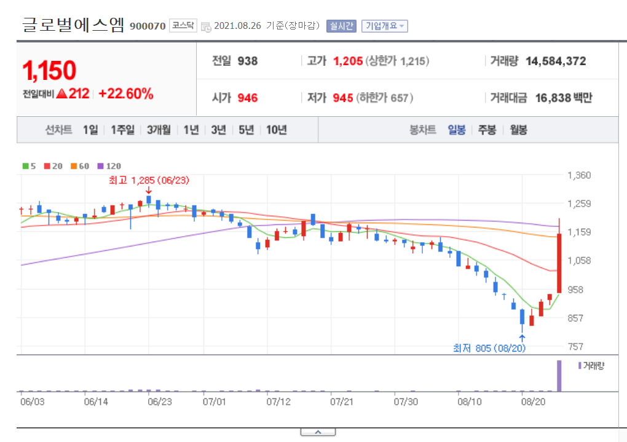Open the 기업개요 dropdown
Viewport: 627px width, 442px height.
pos(384,26)
